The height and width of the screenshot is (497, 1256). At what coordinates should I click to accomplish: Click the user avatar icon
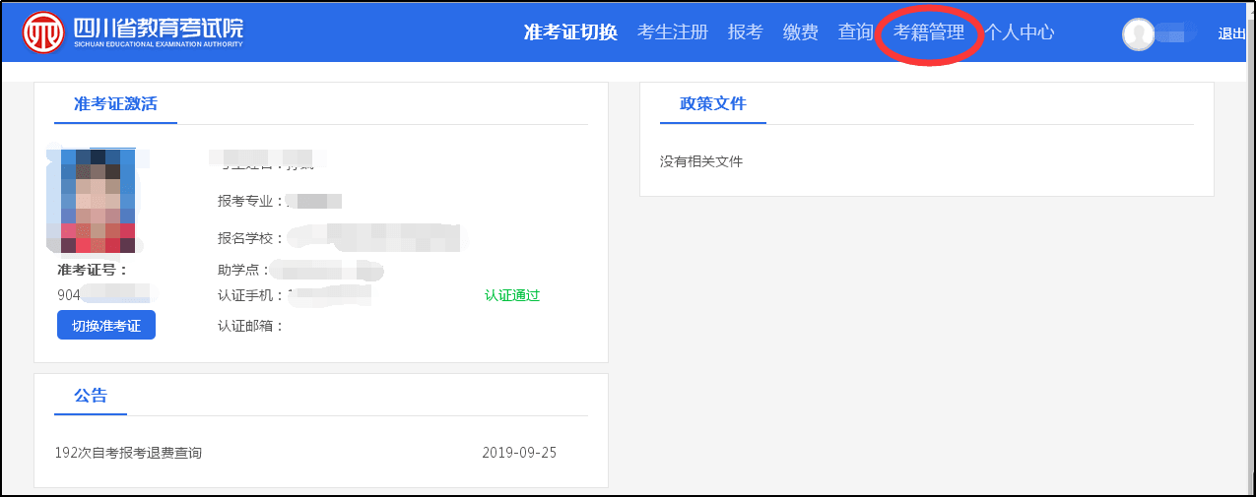[x=1138, y=33]
